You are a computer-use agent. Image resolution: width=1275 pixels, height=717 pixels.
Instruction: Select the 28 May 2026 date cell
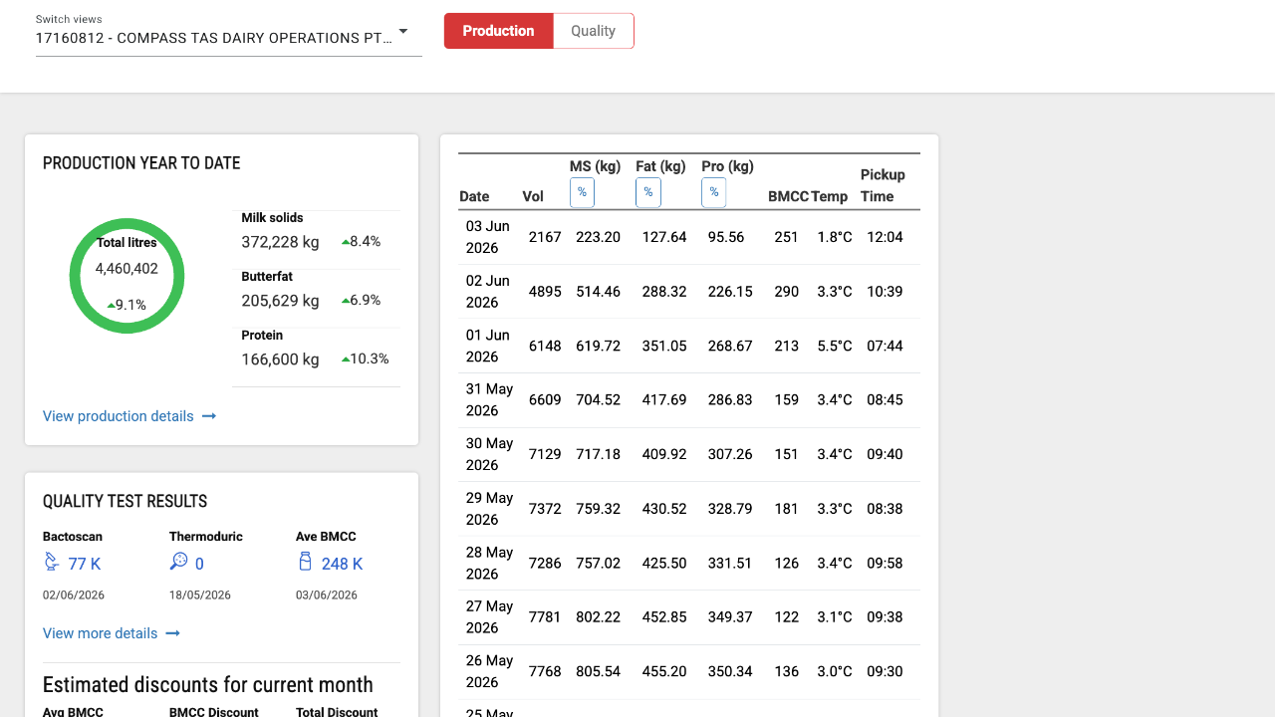[x=490, y=563]
